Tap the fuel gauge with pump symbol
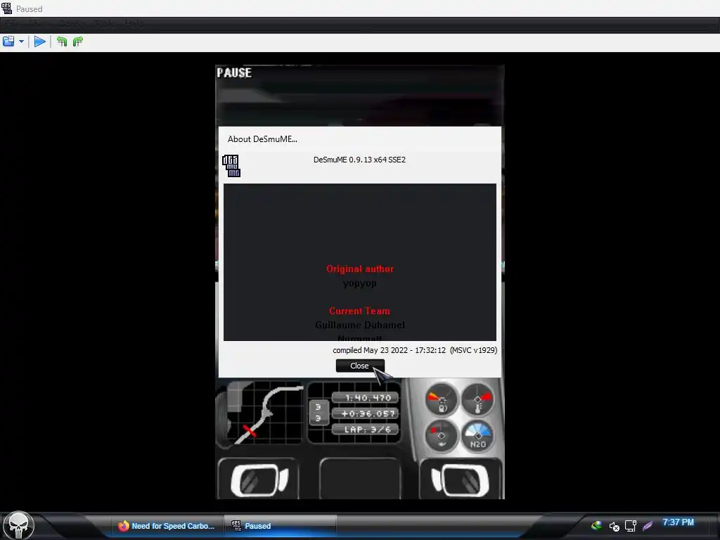The image size is (720, 540). click(x=442, y=399)
